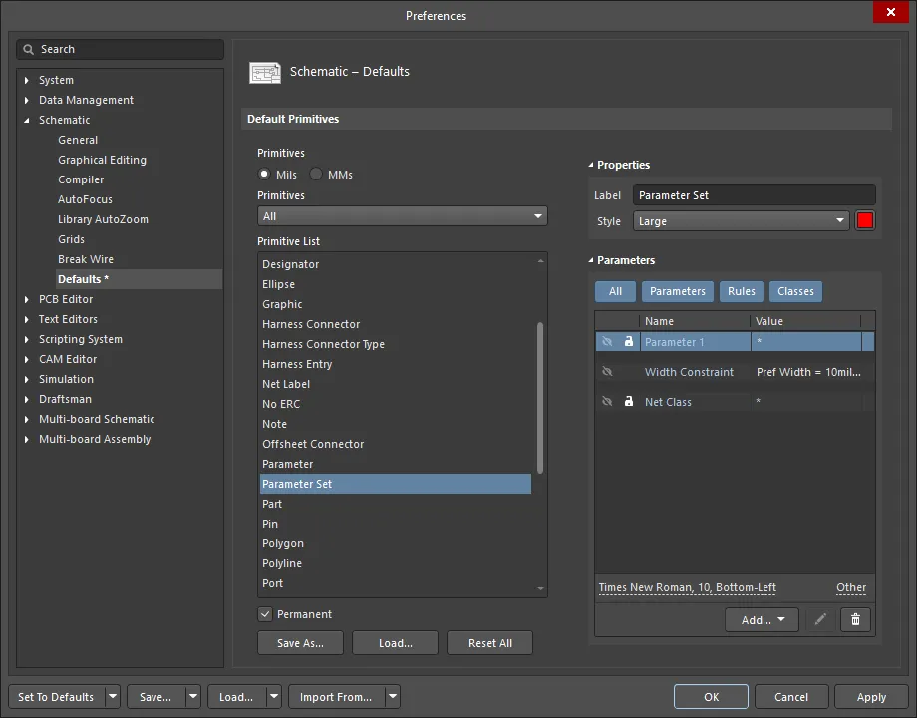
Task: Toggle visibility eye for Parameter 1
Action: pyautogui.click(x=607, y=342)
